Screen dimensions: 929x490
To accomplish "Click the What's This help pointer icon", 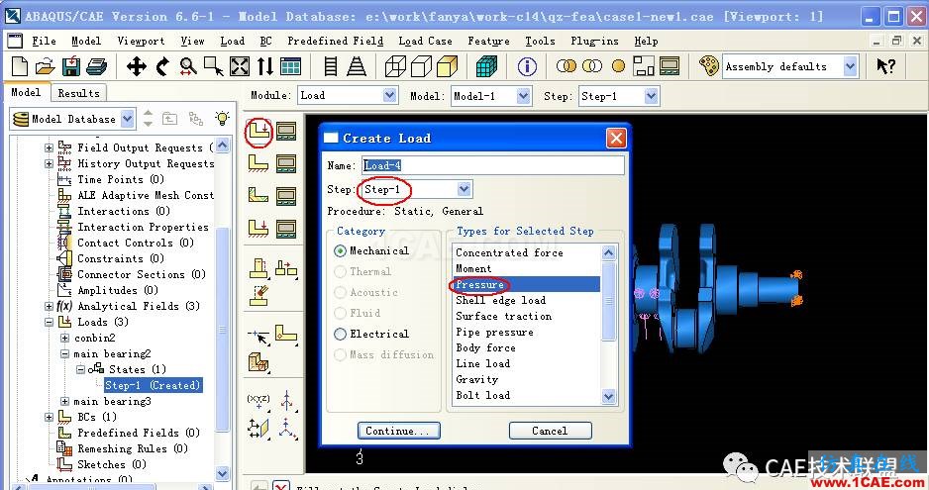I will pyautogui.click(x=885, y=66).
